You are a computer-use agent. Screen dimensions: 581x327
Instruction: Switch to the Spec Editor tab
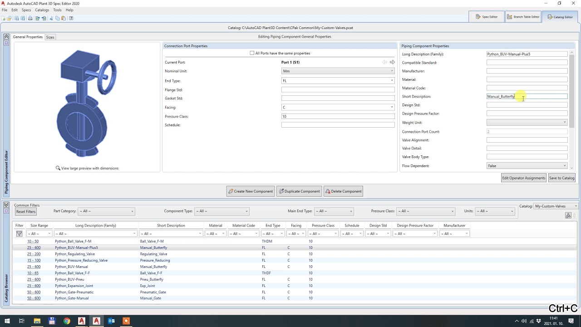point(487,17)
